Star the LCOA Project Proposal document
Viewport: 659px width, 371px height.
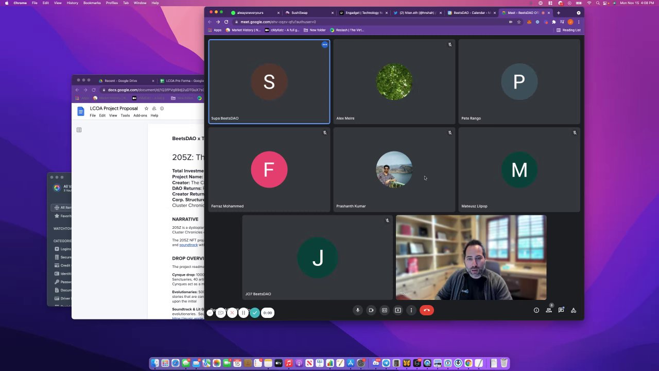(x=146, y=108)
